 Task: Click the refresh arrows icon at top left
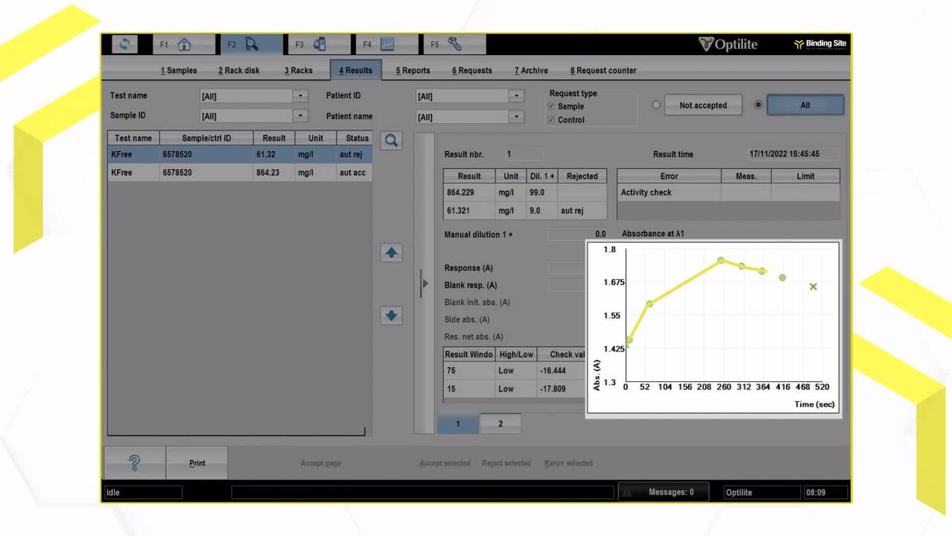click(124, 45)
